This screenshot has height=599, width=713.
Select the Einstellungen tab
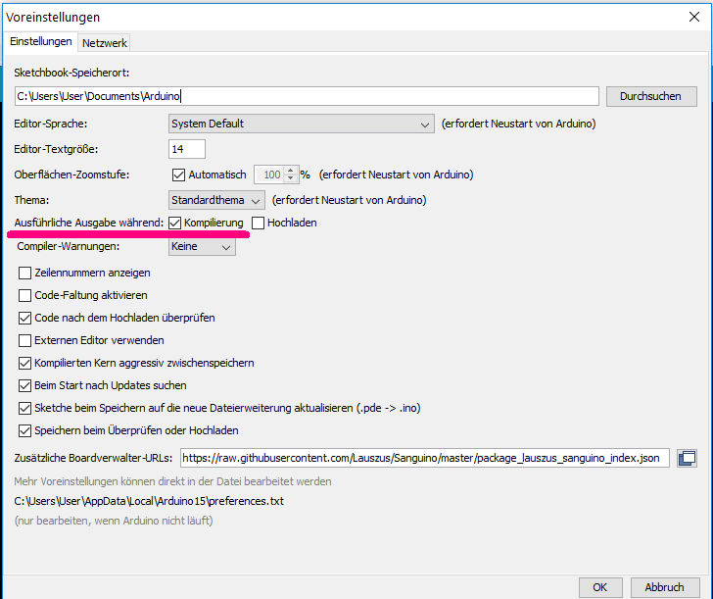[x=41, y=41]
